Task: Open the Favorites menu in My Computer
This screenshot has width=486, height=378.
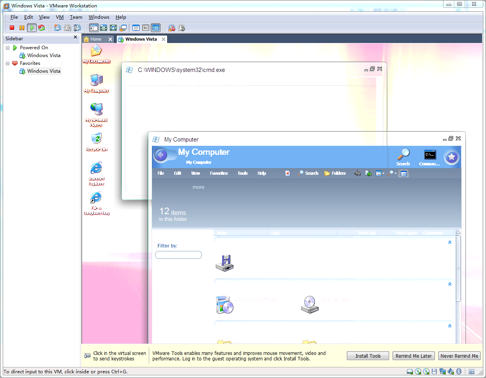Action: click(x=219, y=173)
